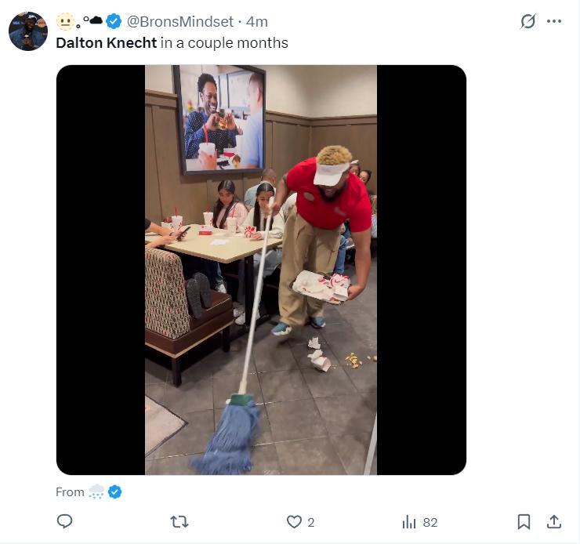The image size is (580, 544).
Task: Open the More options ellipsis menu
Action: click(554, 21)
